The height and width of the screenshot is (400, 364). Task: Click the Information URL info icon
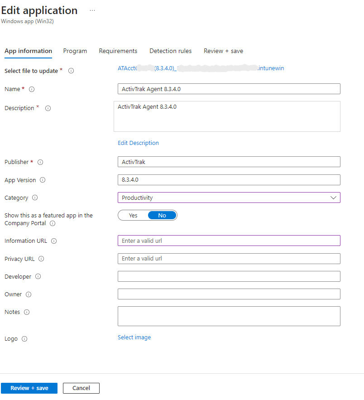[54, 241]
